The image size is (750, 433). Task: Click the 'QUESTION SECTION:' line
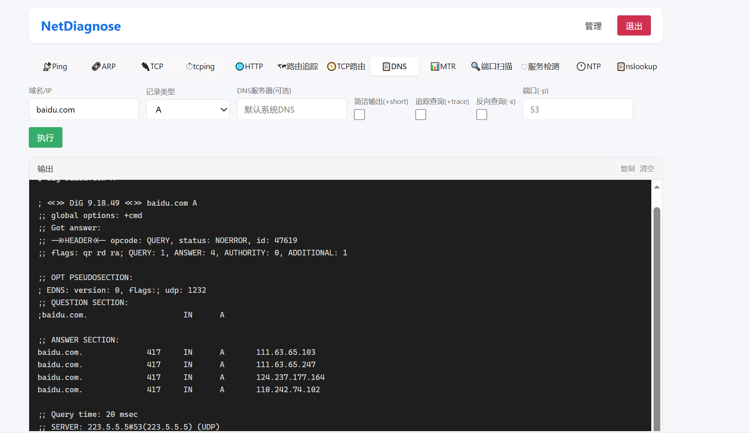coord(83,303)
